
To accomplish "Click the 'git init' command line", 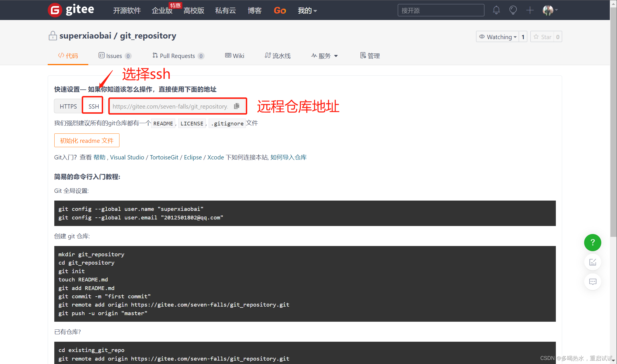I will click(72, 271).
